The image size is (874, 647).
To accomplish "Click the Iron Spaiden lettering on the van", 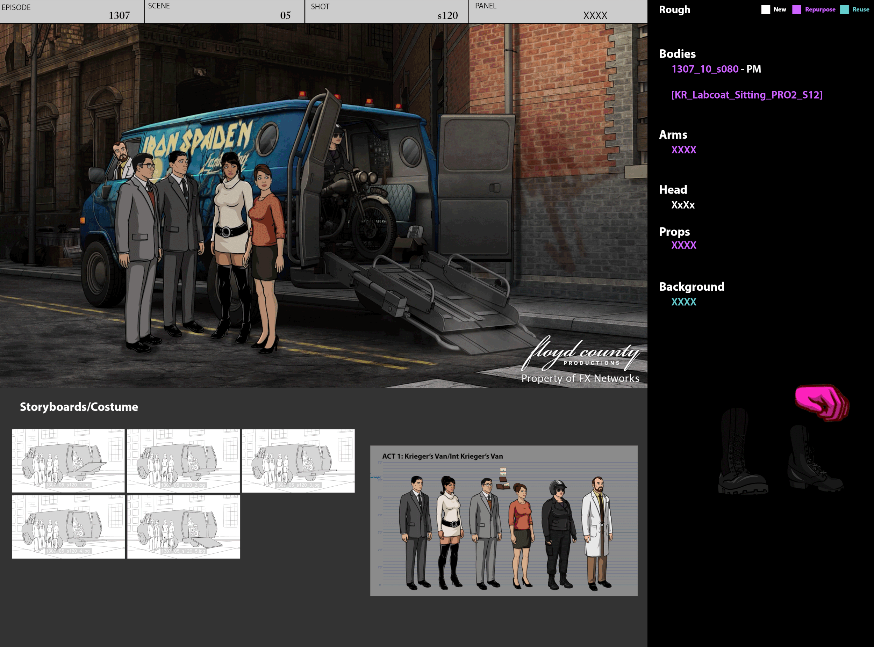I will coord(198,139).
